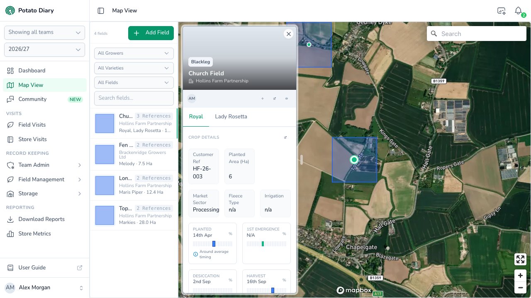Click the info icon beside Around average timing
This screenshot has width=531, height=298.
pyautogui.click(x=196, y=254)
